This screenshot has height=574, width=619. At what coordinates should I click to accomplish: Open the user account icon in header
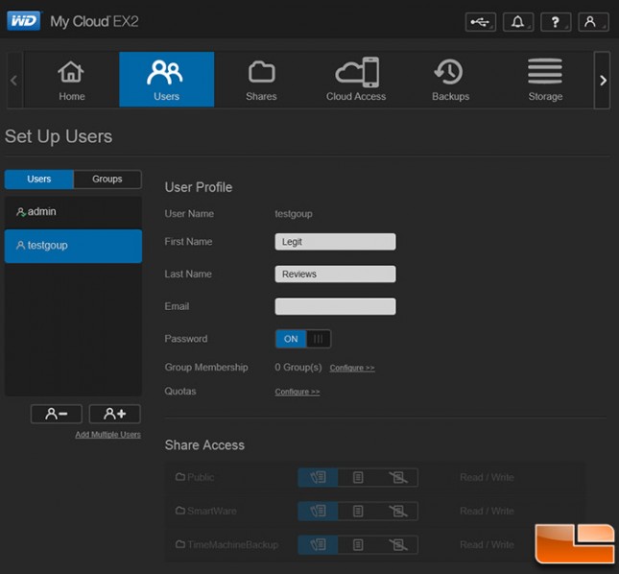coord(593,22)
